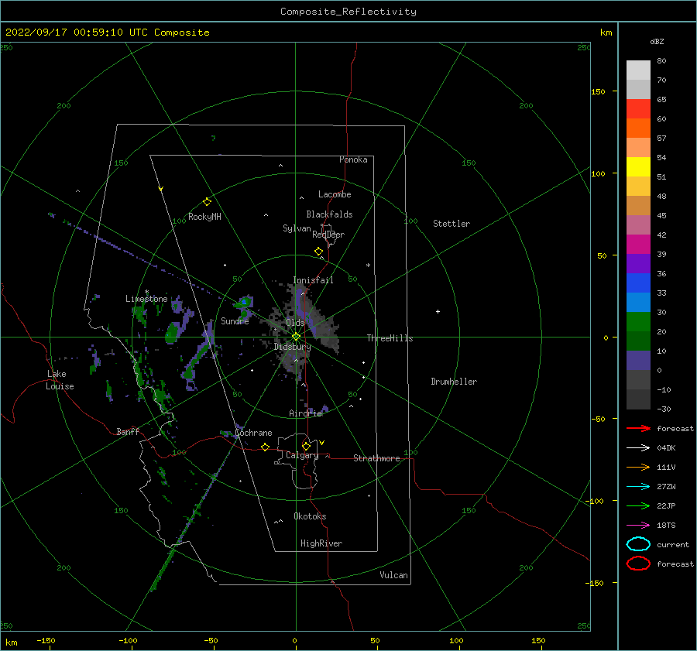Click the Airdrie city label
This screenshot has width=697, height=651.
click(x=305, y=413)
